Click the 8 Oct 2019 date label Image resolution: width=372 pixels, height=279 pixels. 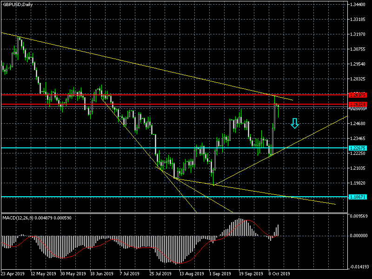tap(279, 273)
